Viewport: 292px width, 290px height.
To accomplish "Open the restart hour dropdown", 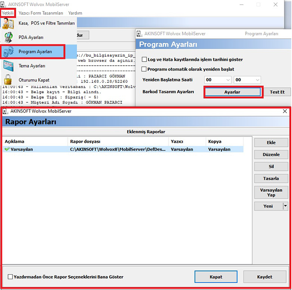I will click(218, 80).
